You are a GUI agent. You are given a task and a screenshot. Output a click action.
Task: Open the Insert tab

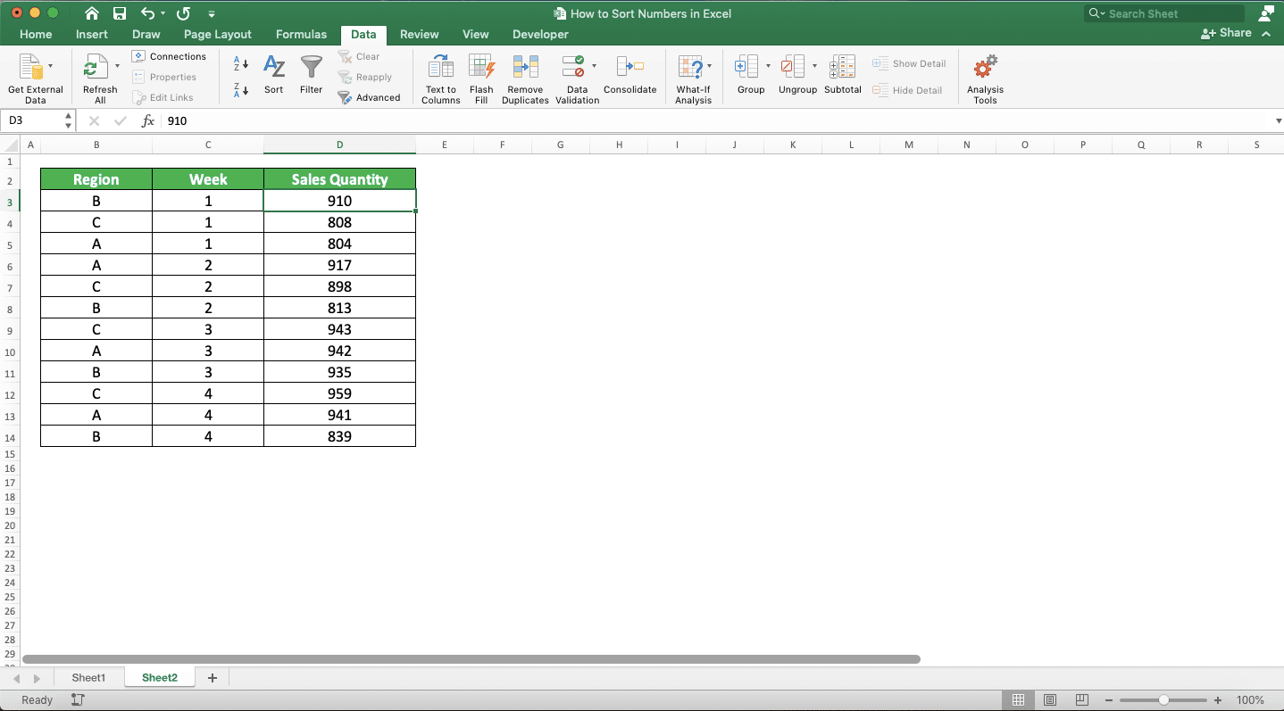click(x=92, y=34)
